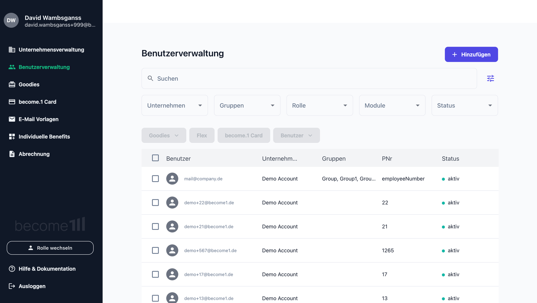Screen dimensions: 537x303
Task: Tick the checkbox for demo+567@become1.de
Action: (155, 250)
